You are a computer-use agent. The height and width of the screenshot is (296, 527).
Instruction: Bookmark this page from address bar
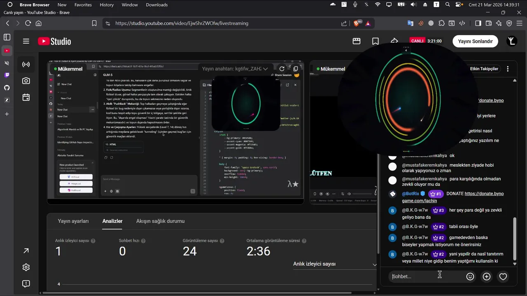tap(94, 23)
